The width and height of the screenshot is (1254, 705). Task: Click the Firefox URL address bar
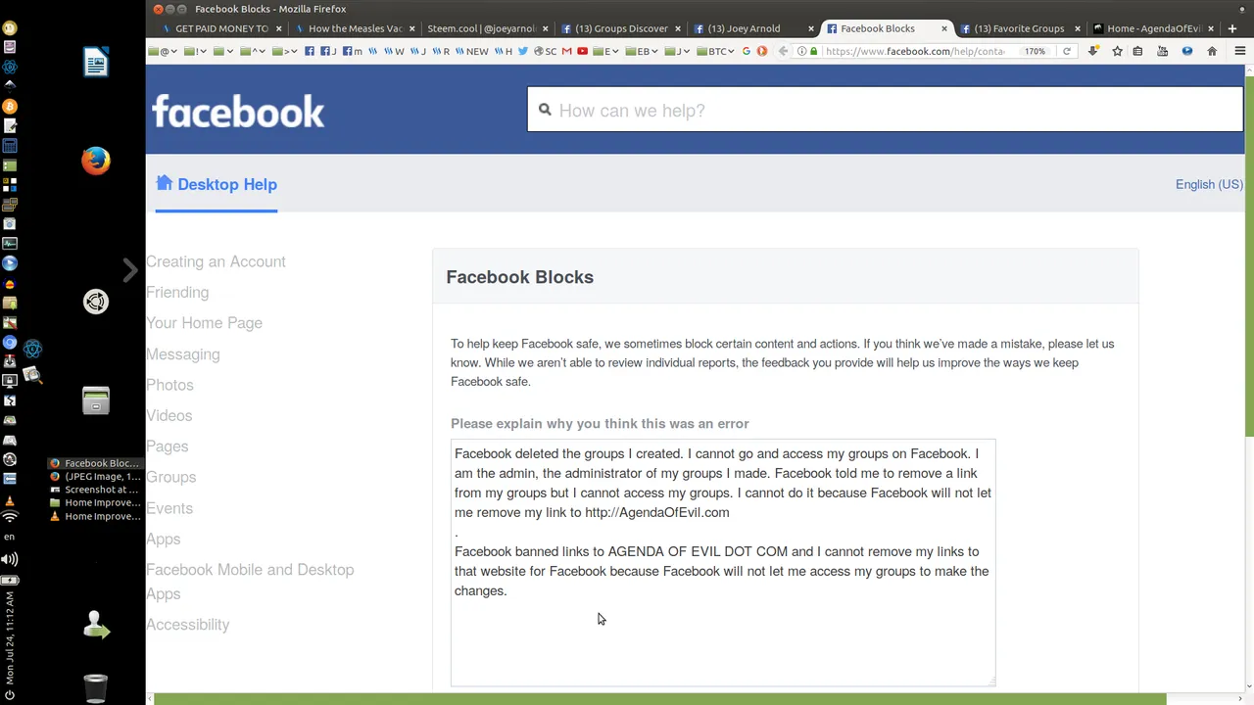pos(916,51)
